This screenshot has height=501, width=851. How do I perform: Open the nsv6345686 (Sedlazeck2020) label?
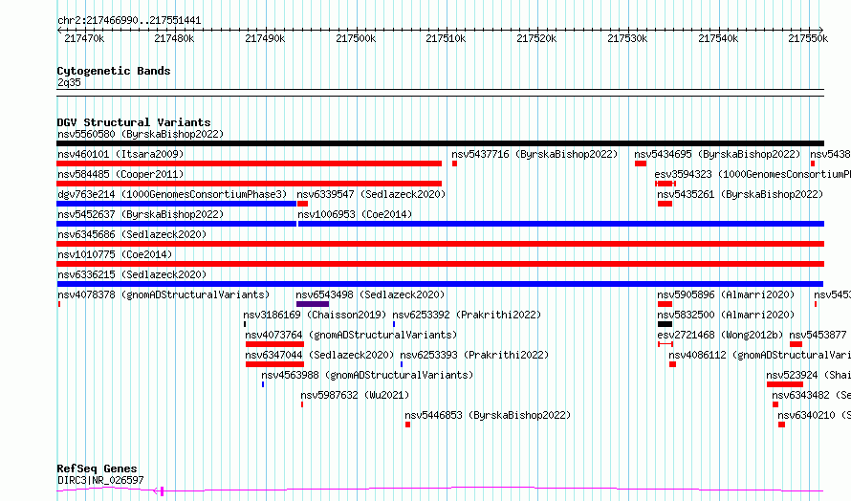[132, 234]
